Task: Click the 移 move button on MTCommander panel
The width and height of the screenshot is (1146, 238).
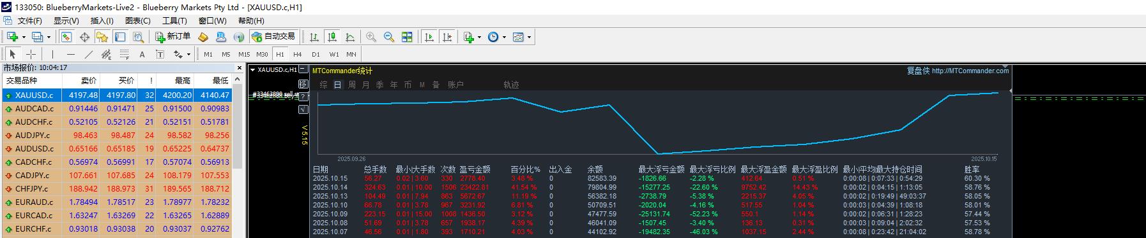Action: pos(303,83)
